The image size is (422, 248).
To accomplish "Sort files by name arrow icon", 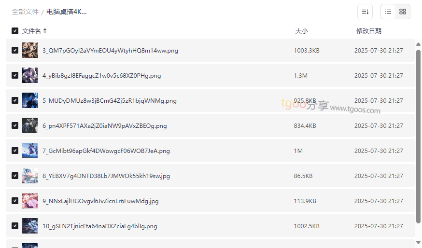I will [x=45, y=31].
